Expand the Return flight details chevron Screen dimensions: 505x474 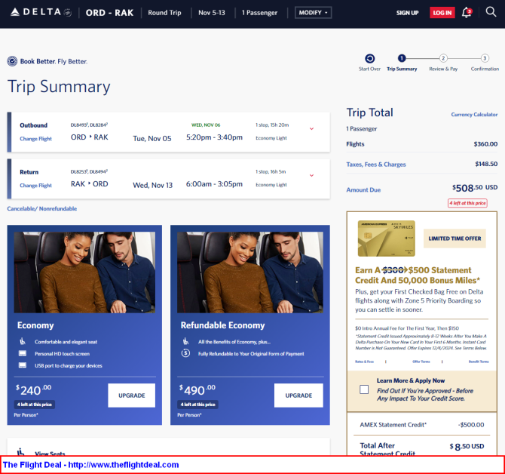point(311,175)
